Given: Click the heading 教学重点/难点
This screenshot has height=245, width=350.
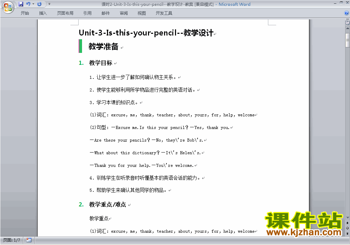Looking at the screenshot, I should [x=108, y=204].
